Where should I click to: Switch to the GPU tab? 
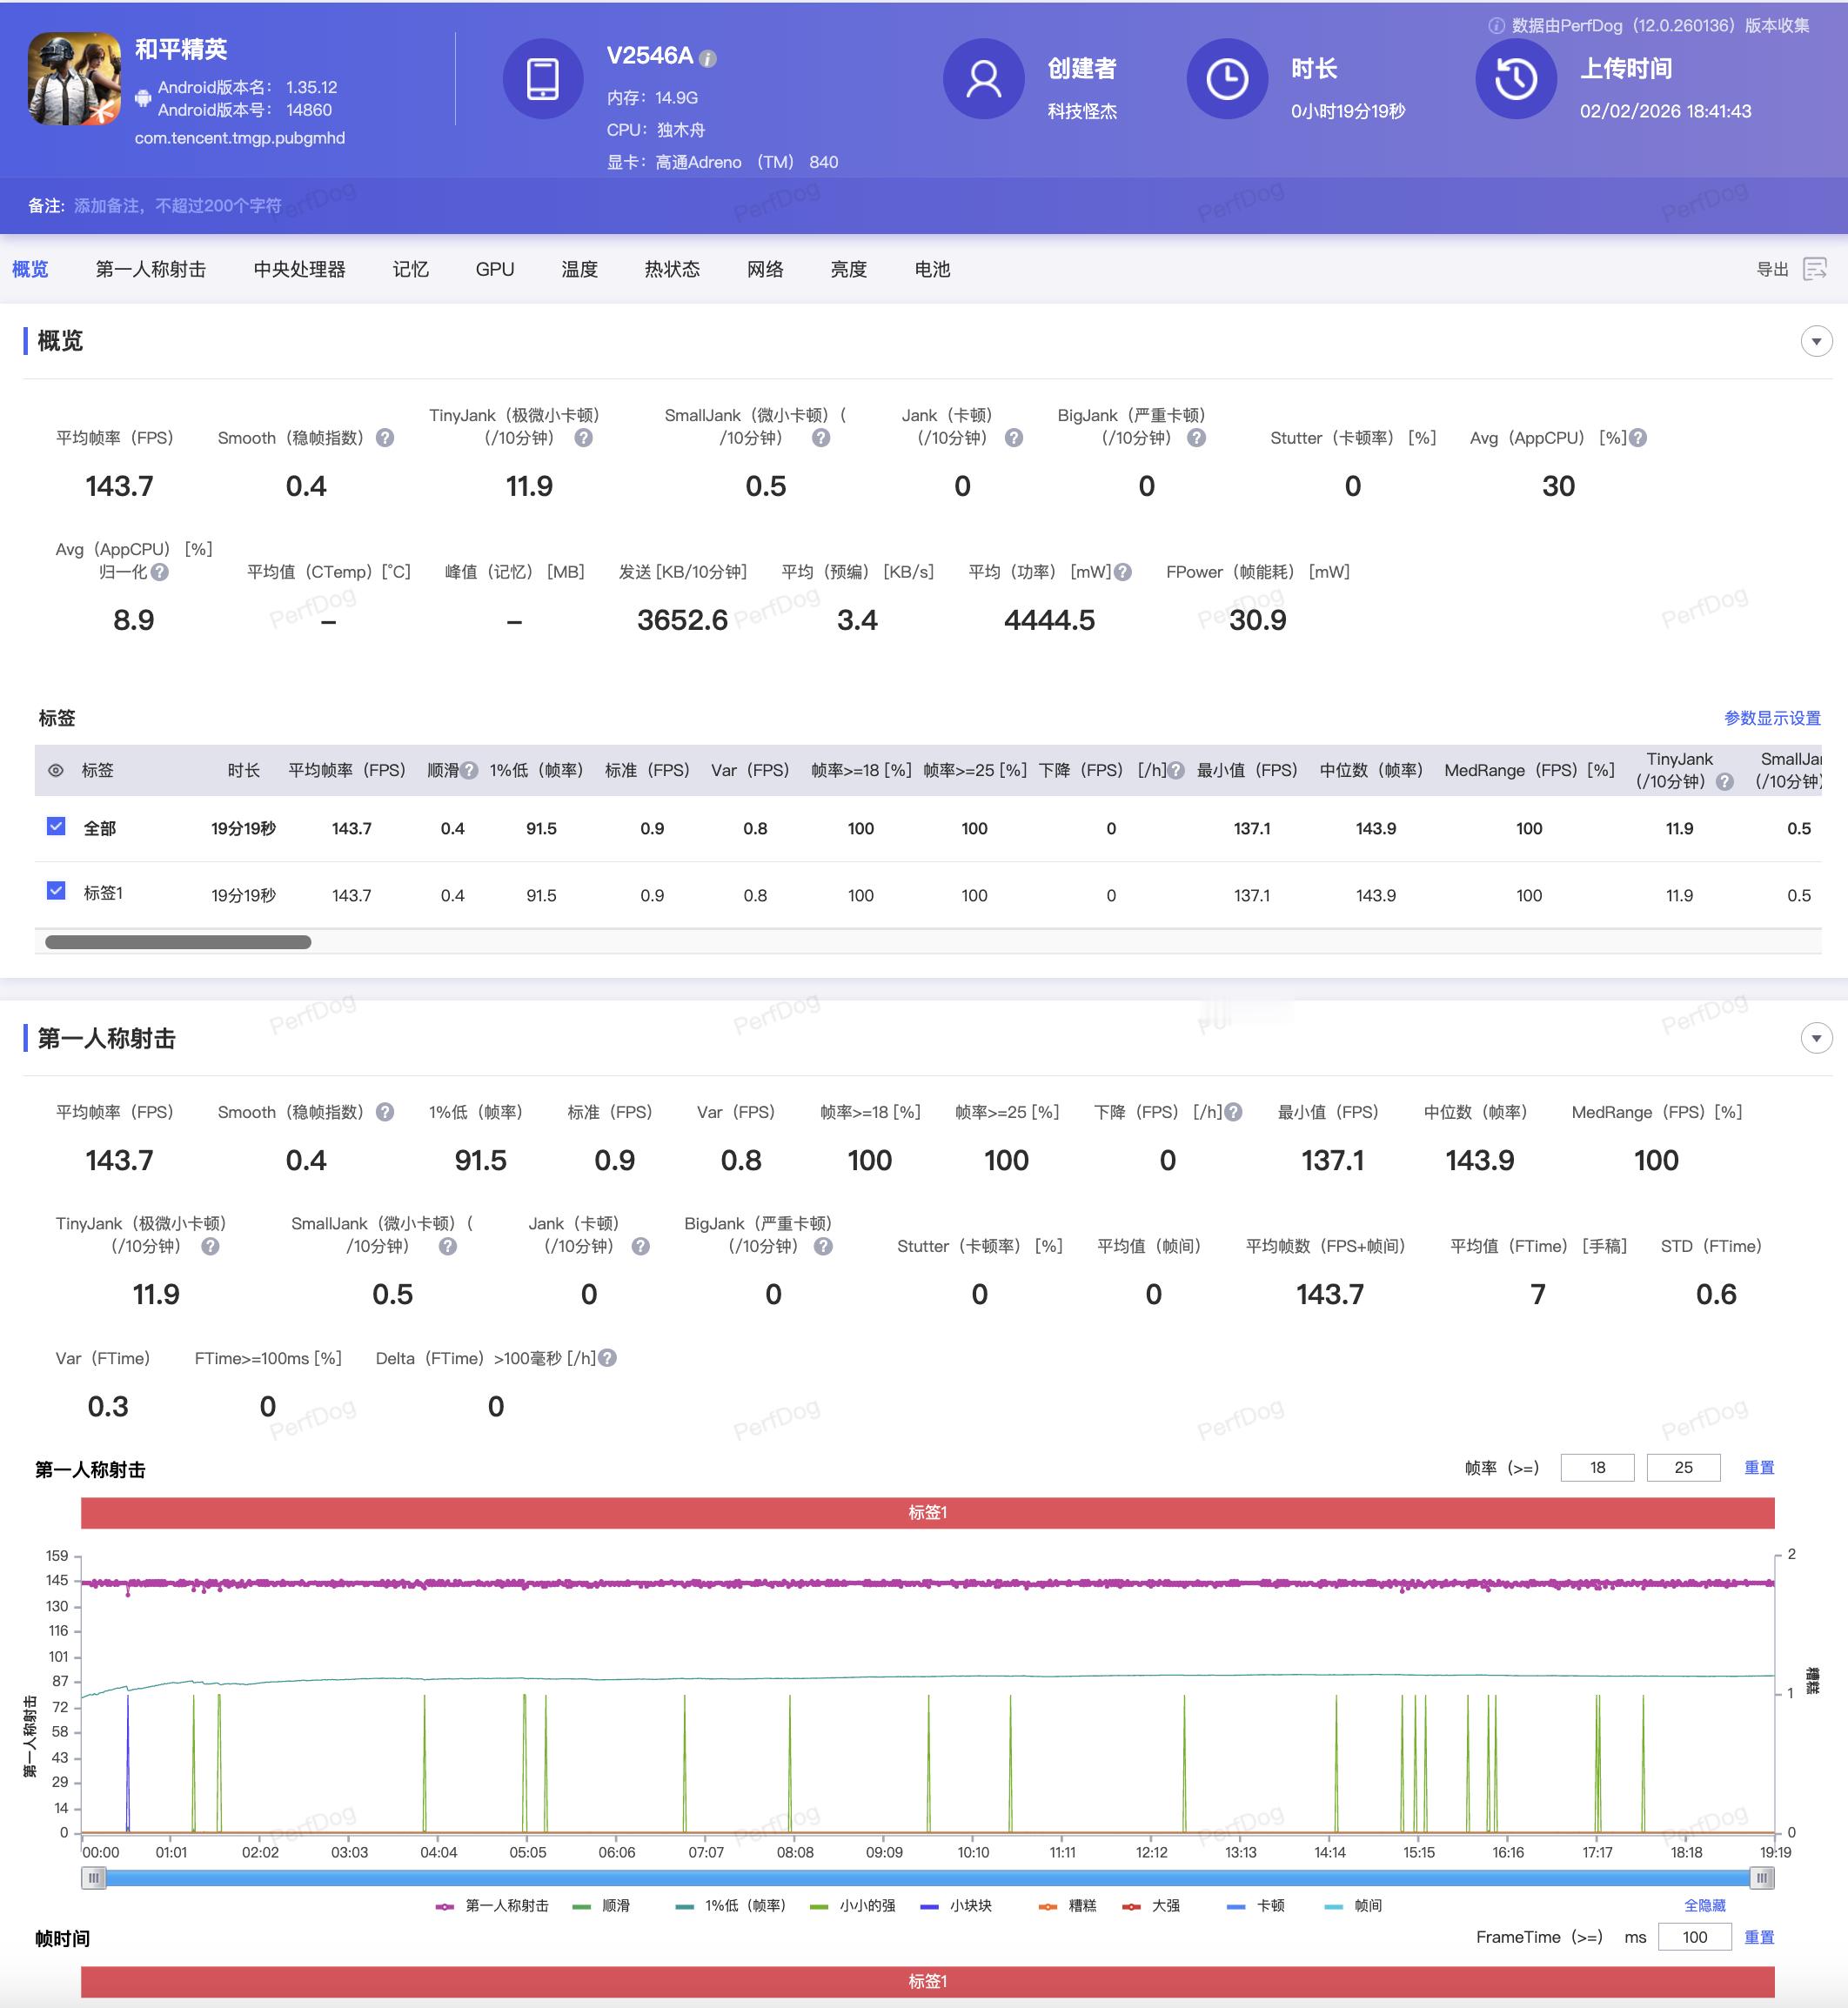494,269
